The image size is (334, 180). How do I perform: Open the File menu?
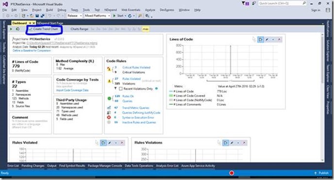point(5,10)
